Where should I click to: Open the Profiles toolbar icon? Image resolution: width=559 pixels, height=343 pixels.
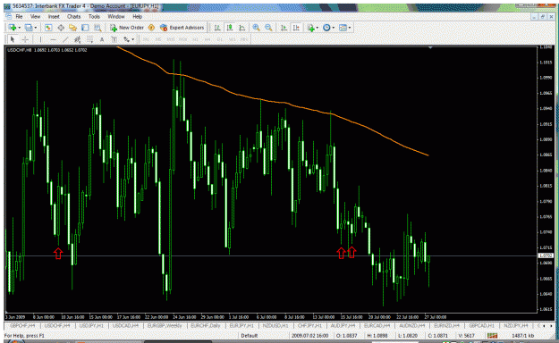point(29,28)
